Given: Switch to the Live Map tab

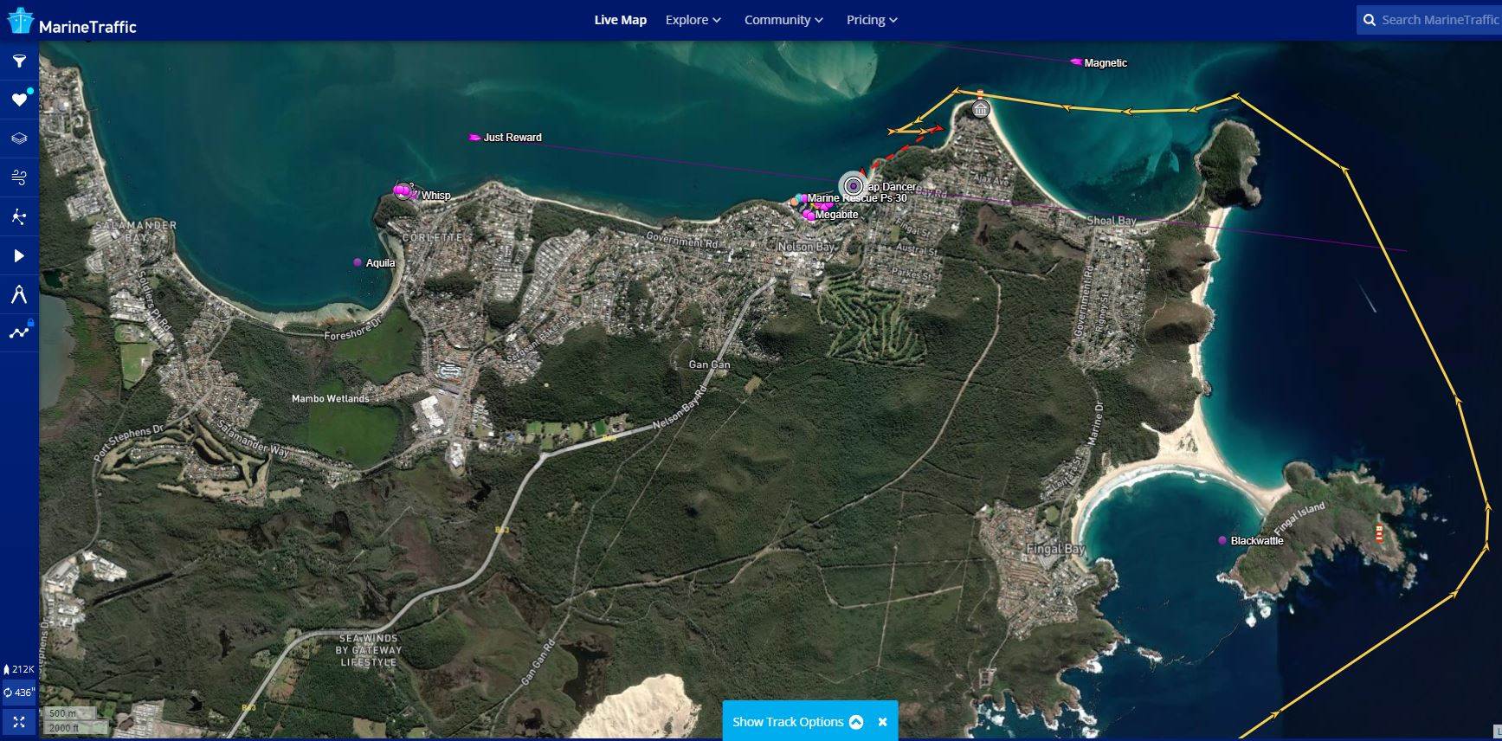Looking at the screenshot, I should (620, 20).
